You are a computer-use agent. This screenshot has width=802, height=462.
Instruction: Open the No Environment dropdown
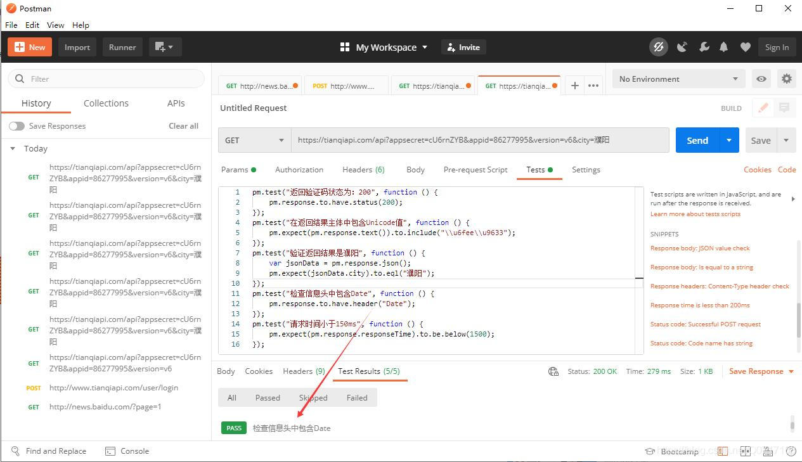[x=679, y=79]
